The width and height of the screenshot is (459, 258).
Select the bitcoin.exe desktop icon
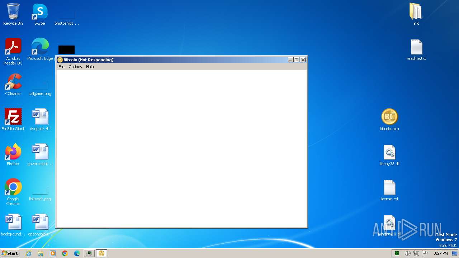click(389, 120)
